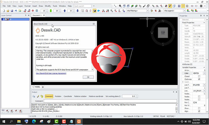The width and height of the screenshot is (209, 125).
Task: Click the Command input field
Action: coord(110,101)
